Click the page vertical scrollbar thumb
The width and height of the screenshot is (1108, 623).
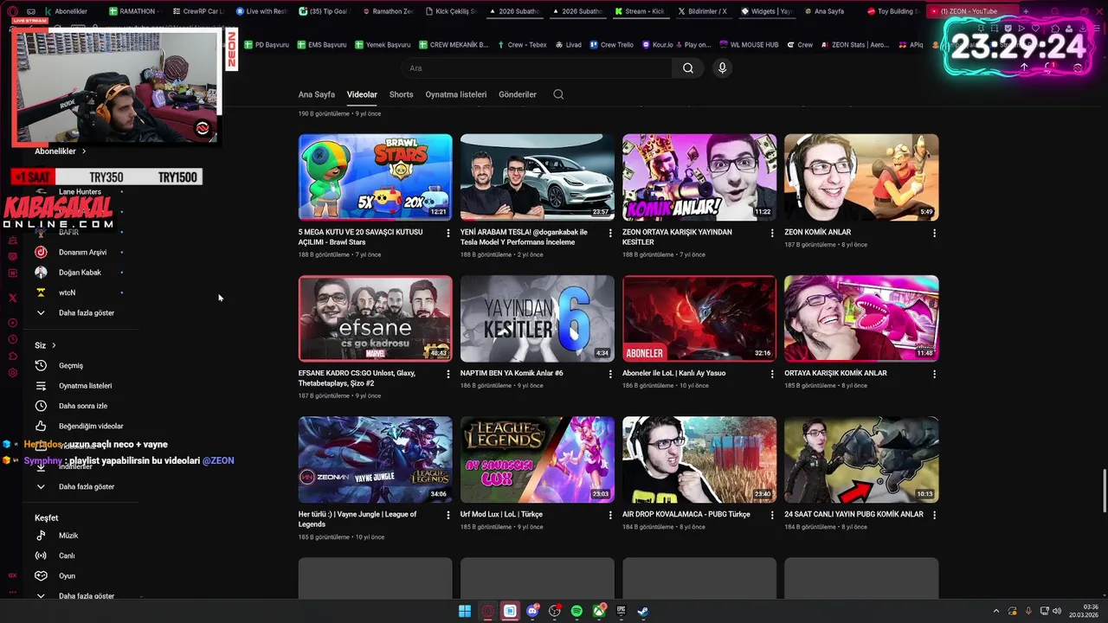pos(1103,491)
